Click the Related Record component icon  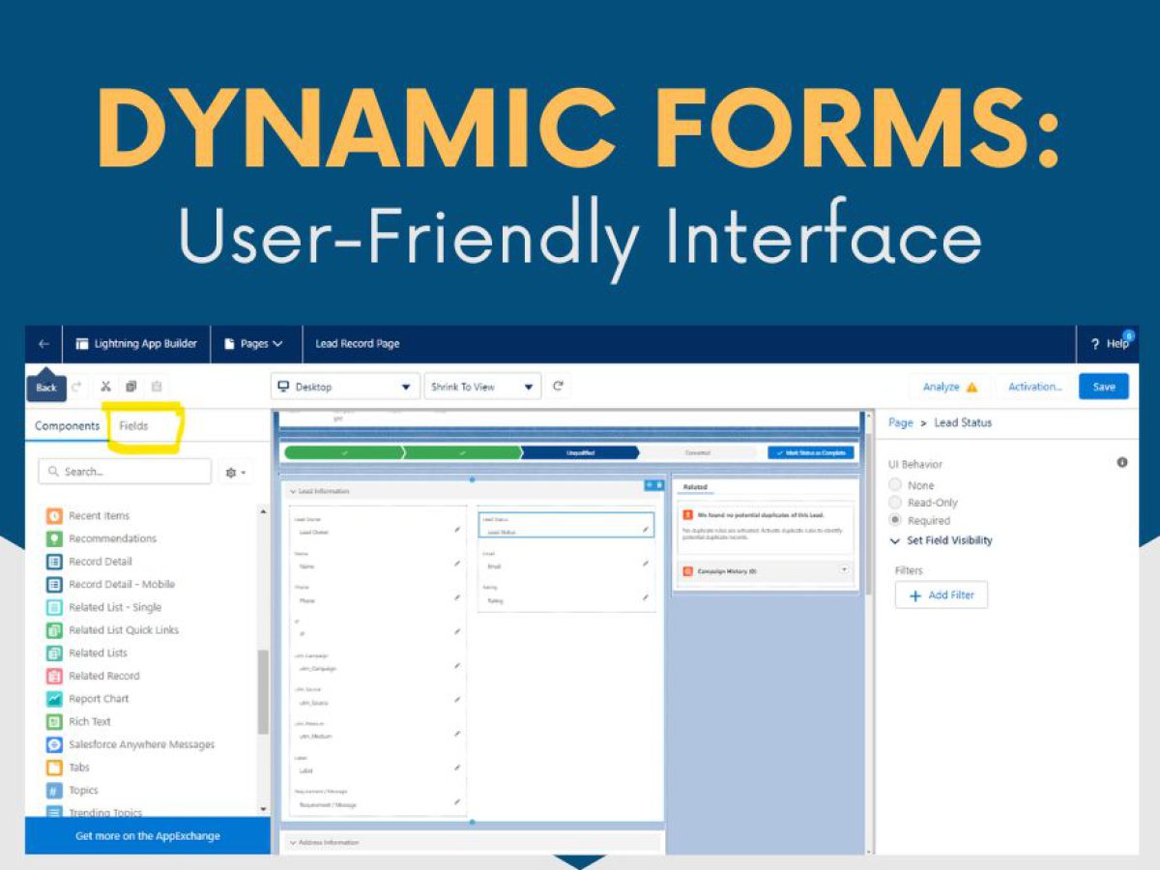click(x=54, y=677)
